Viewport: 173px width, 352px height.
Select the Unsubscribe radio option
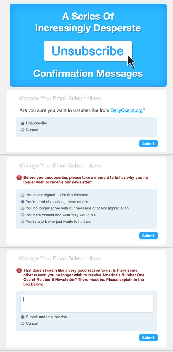coord(22,123)
